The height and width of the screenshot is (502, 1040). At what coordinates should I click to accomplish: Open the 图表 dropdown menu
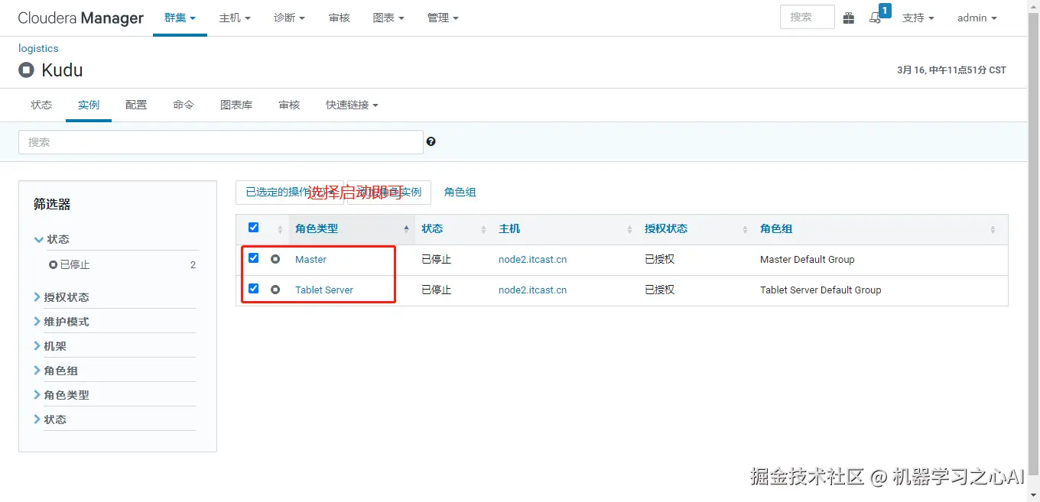[x=388, y=18]
